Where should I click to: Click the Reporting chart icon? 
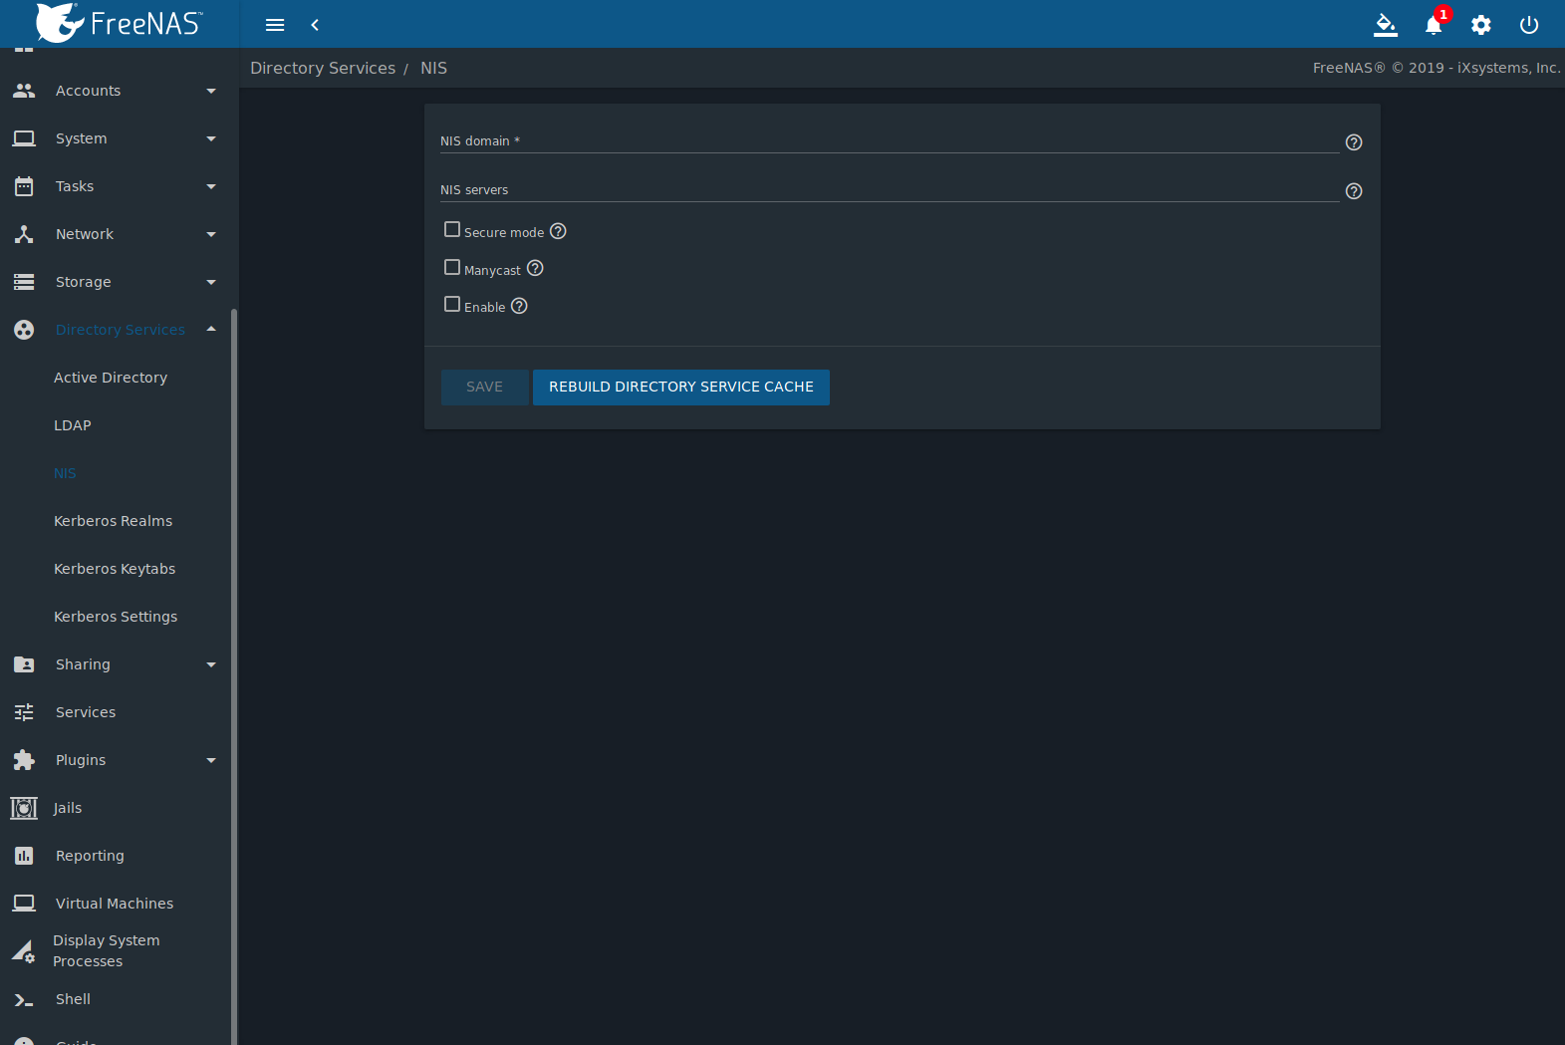24,856
